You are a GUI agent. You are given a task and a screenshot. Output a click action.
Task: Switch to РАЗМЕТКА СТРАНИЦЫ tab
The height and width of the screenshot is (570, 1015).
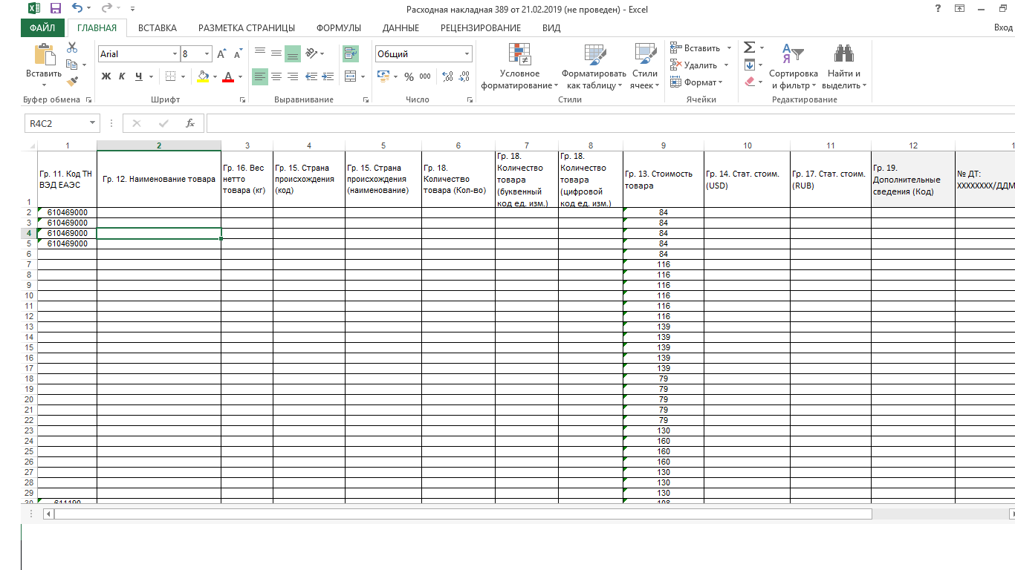[x=247, y=28]
